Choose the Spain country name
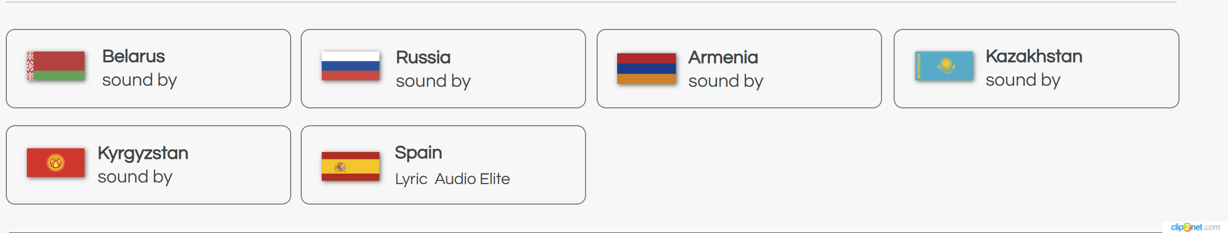1228x233 pixels. [418, 153]
